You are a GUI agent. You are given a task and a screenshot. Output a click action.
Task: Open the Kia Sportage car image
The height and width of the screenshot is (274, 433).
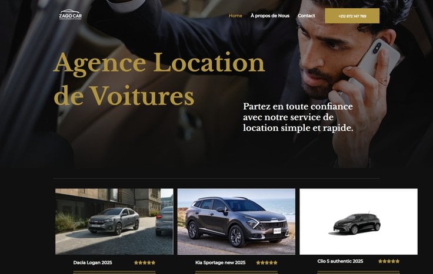pos(236,221)
